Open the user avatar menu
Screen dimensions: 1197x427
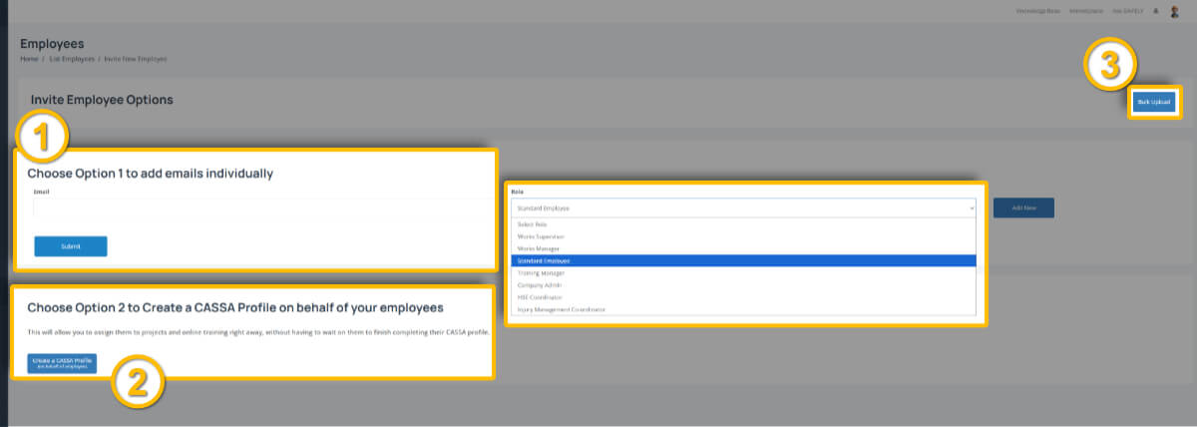(x=1175, y=11)
